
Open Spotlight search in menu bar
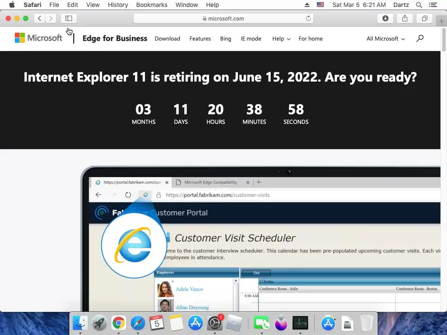click(x=419, y=5)
